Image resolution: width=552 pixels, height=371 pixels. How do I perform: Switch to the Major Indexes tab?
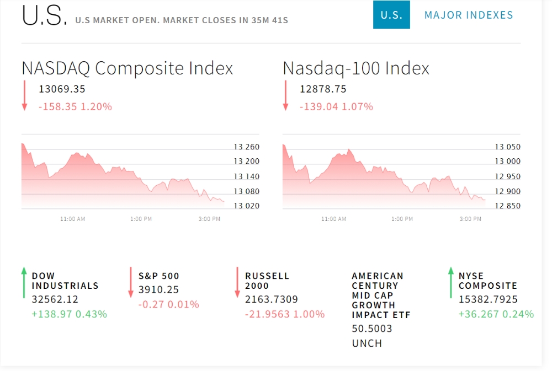click(469, 15)
